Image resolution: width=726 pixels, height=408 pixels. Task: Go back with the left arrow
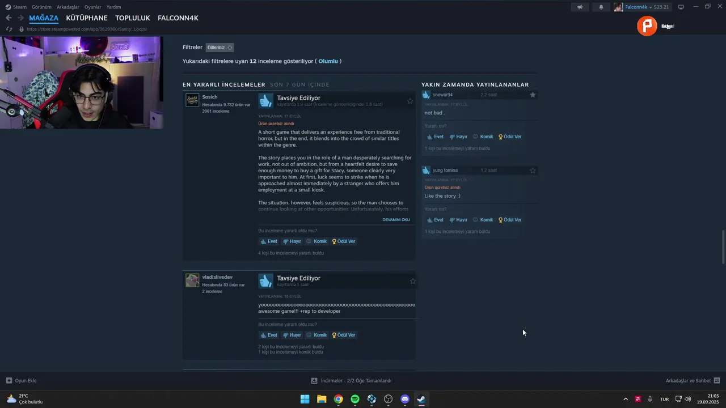[x=9, y=18]
